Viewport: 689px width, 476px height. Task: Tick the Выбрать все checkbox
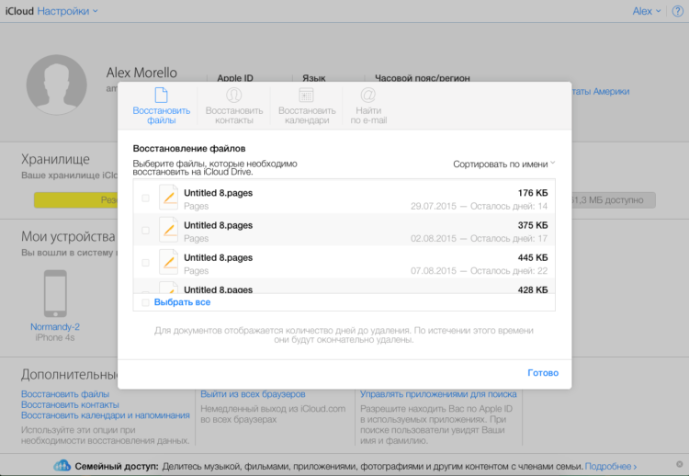(145, 302)
